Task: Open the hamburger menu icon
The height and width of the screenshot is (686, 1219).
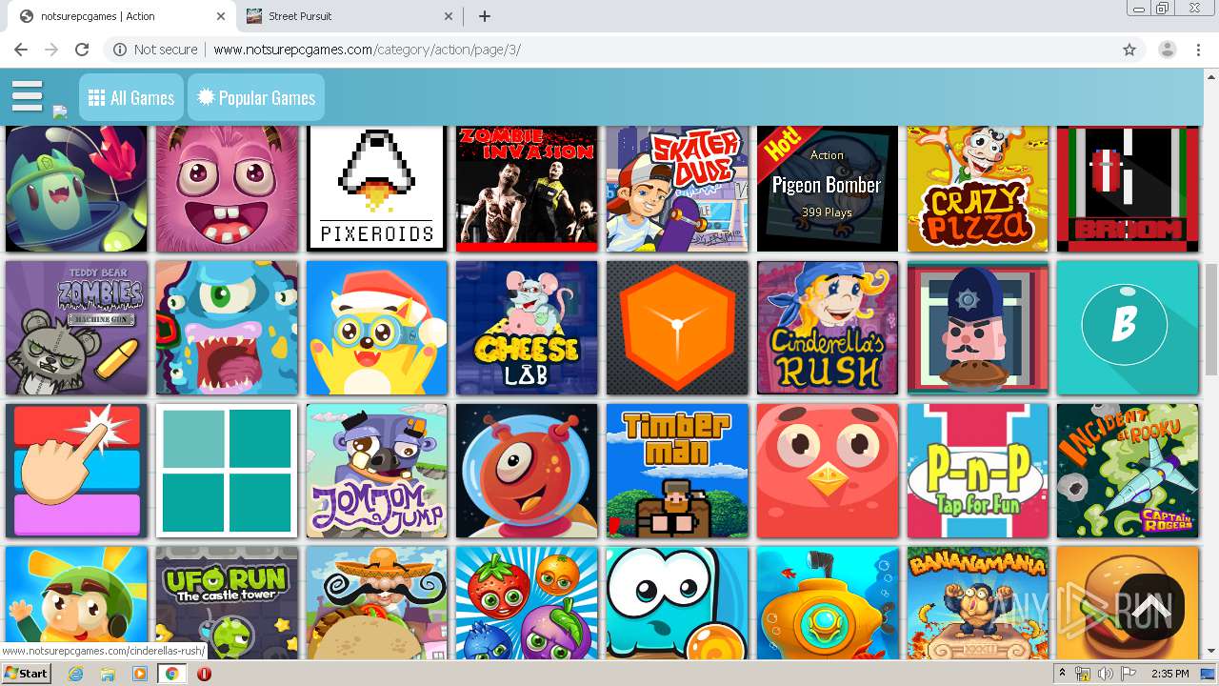Action: point(28,96)
